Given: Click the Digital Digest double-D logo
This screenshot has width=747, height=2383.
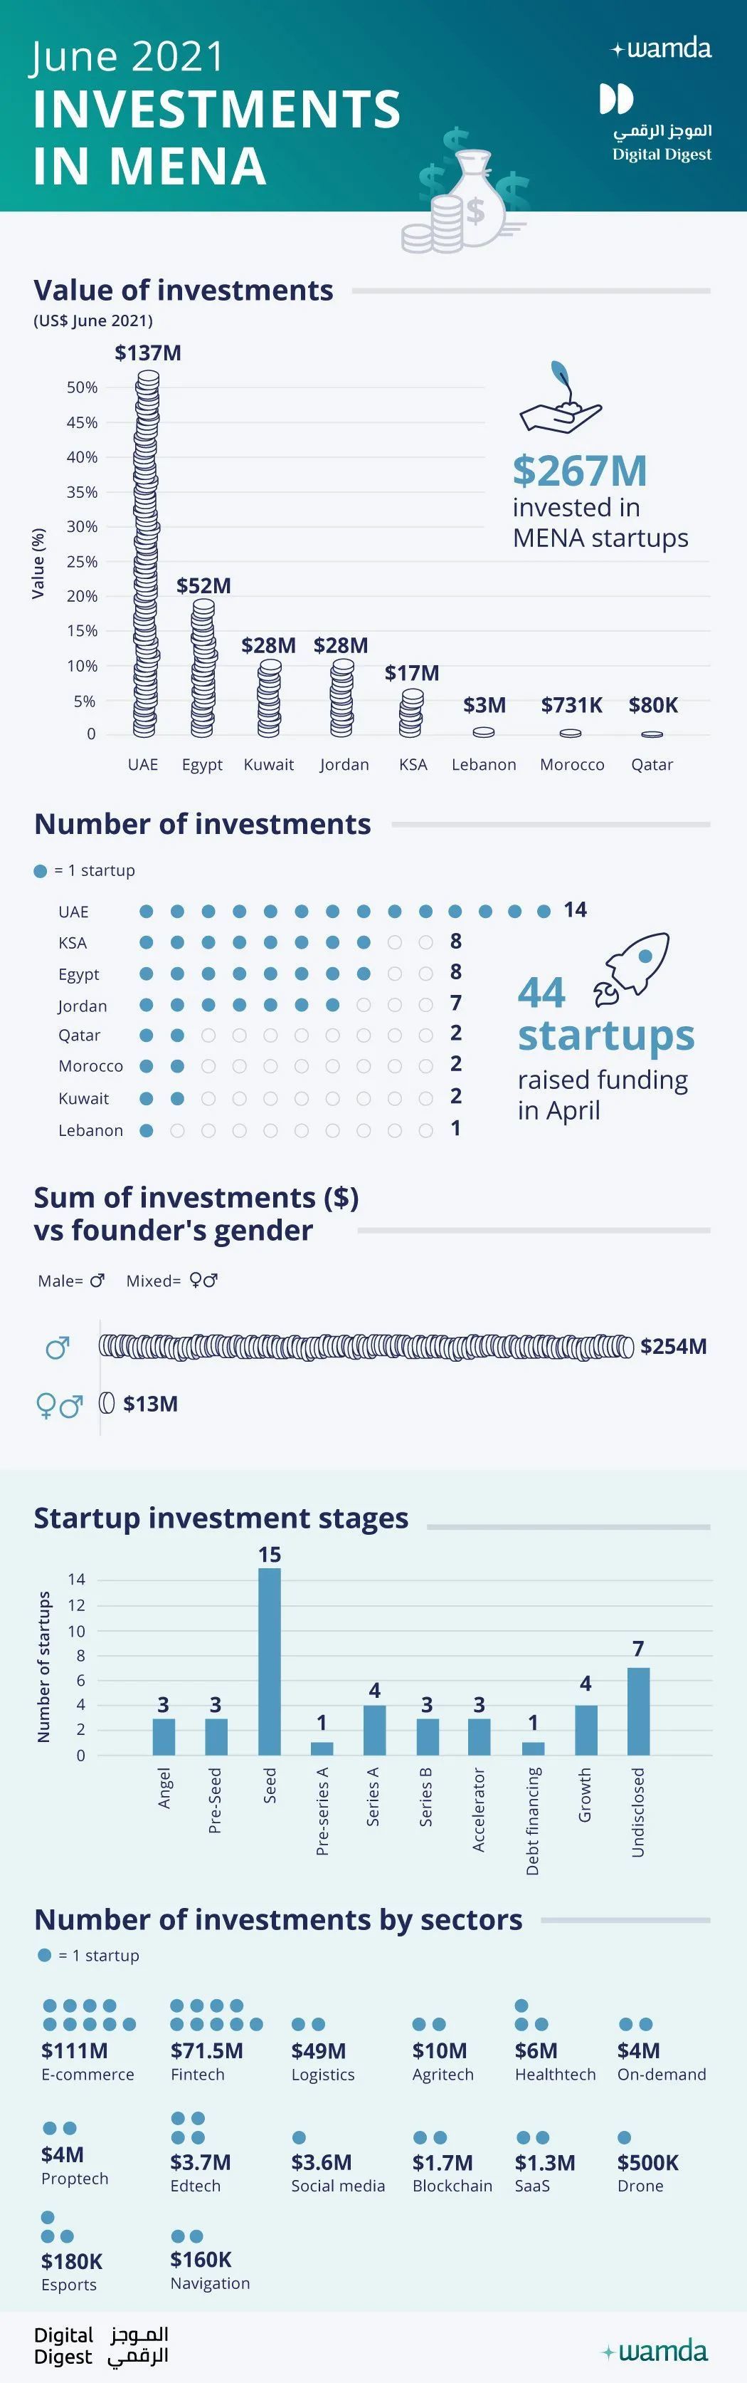Looking at the screenshot, I should pyautogui.click(x=615, y=99).
